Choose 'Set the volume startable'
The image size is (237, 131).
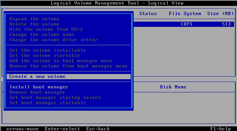(x=45, y=56)
